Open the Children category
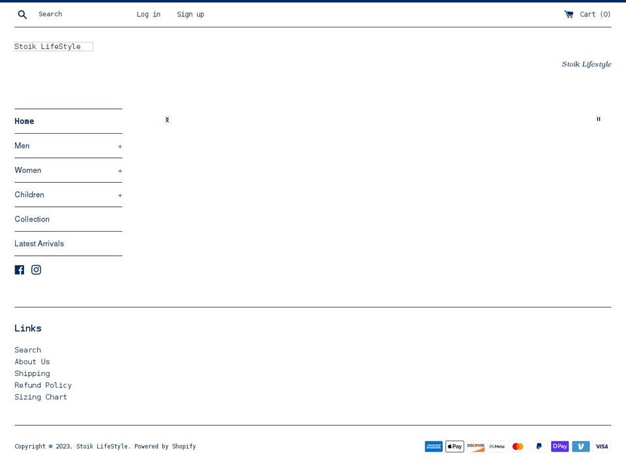 coord(29,195)
